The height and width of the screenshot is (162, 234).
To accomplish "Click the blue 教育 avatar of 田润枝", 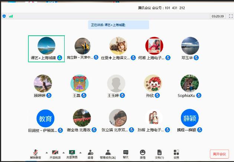I will point(45,118).
